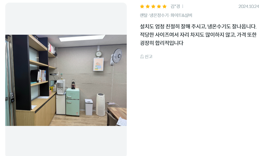Click the white water purifier in the photo
The image size is (268, 156).
61,87
